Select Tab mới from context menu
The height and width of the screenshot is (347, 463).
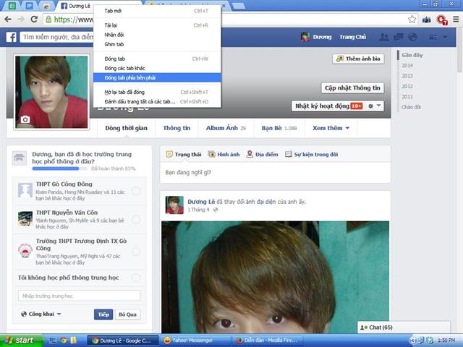(x=157, y=11)
